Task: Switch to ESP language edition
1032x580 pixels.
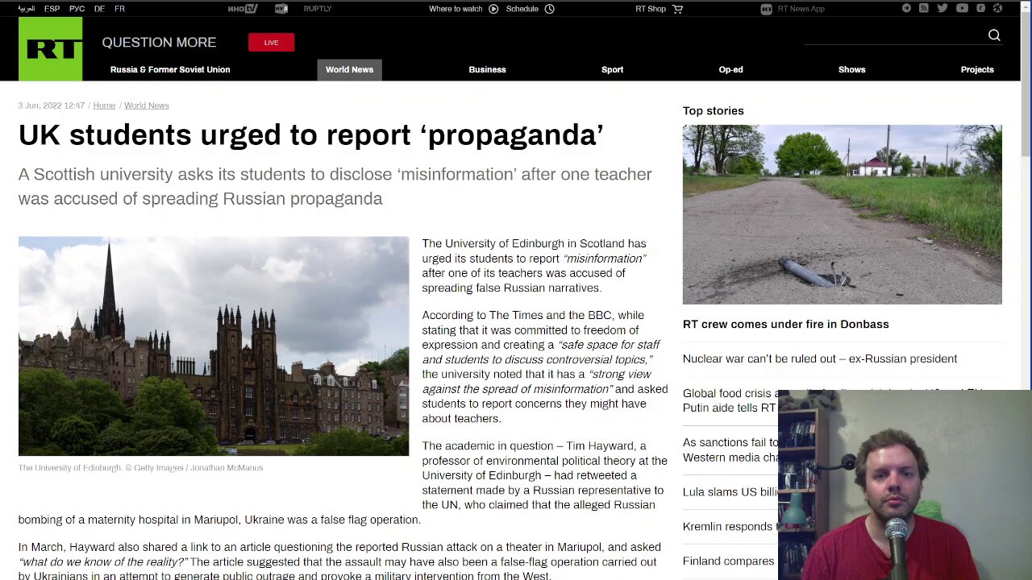Action: tap(52, 9)
